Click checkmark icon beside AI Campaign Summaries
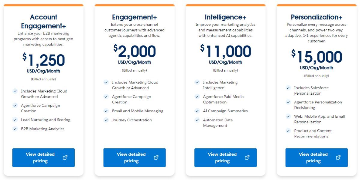This screenshot has width=360, height=180. tap(197, 111)
